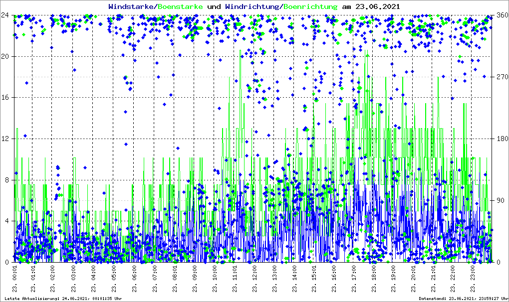Image resolution: width=509 pixels, height=302 pixels.
Task: Click the blue 'Windstarke' title word
Action: pos(132,6)
